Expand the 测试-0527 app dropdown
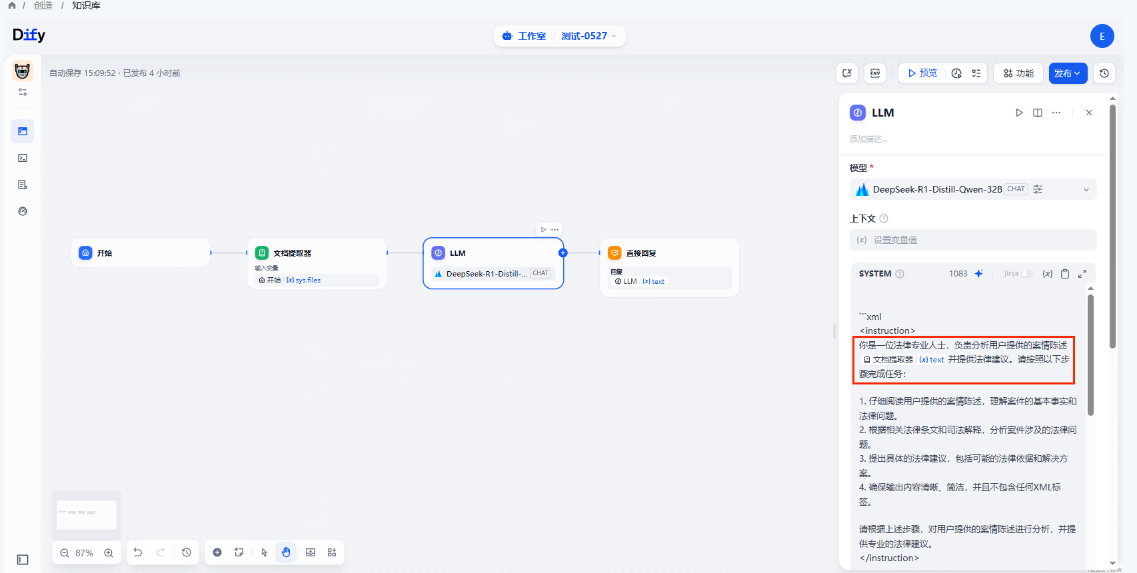Image resolution: width=1137 pixels, height=573 pixels. point(588,36)
